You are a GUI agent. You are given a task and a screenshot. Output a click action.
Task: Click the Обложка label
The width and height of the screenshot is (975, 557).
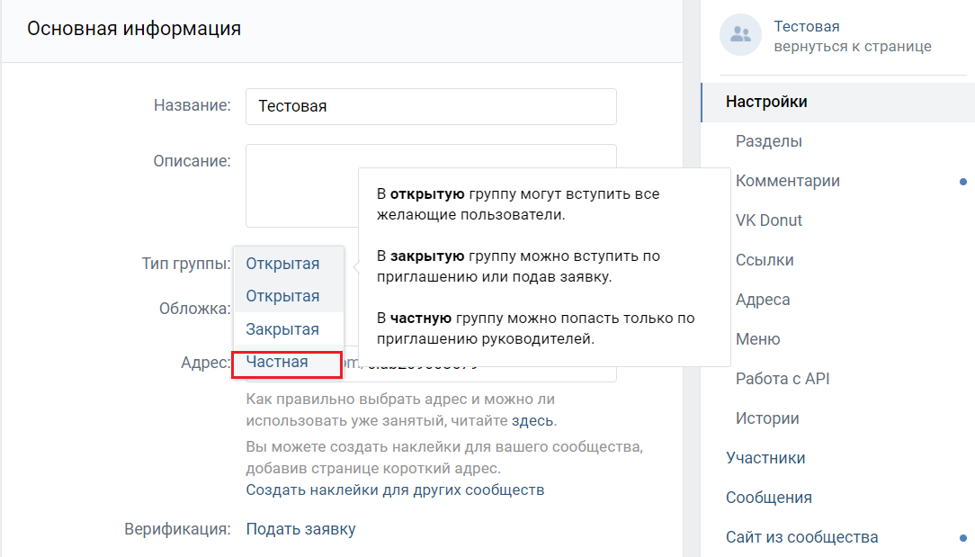click(x=194, y=309)
